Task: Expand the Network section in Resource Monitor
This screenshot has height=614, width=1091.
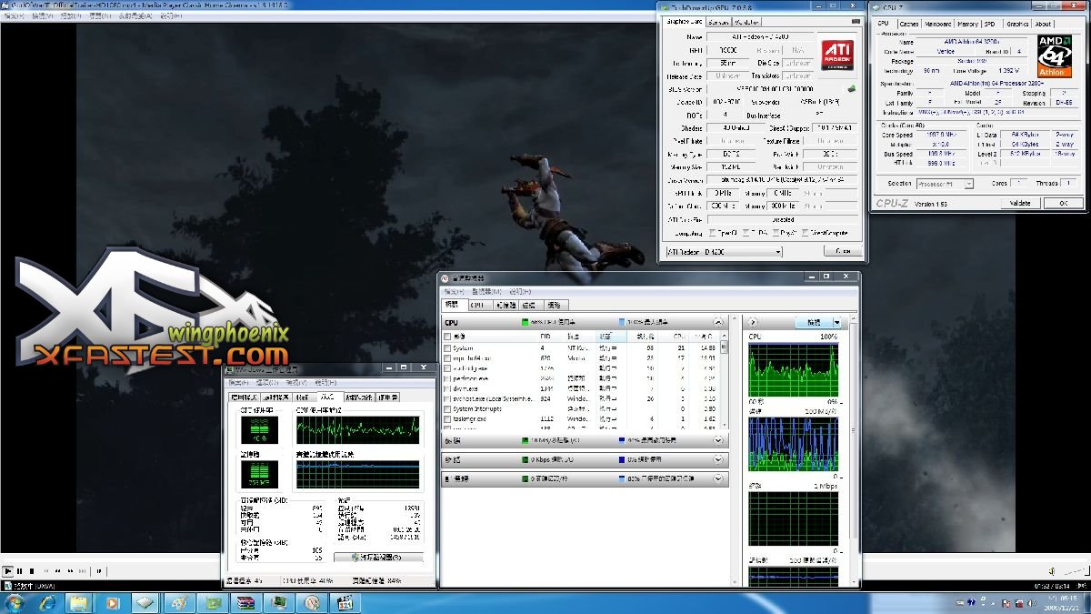Action: (718, 460)
